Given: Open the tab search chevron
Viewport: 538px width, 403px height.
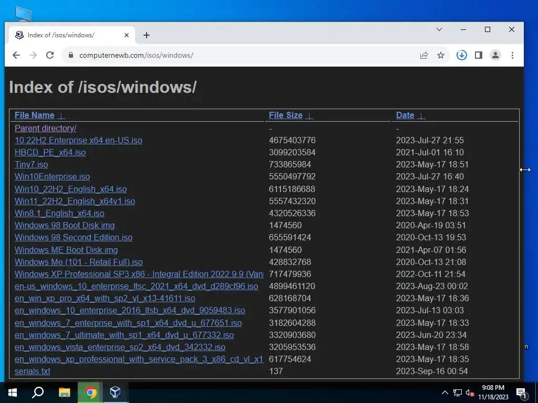Looking at the screenshot, I should (x=439, y=29).
